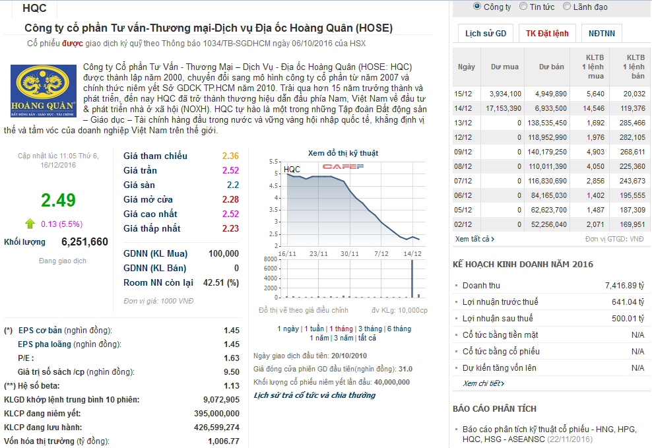Click the 14/12 volume spike bar

point(412,278)
